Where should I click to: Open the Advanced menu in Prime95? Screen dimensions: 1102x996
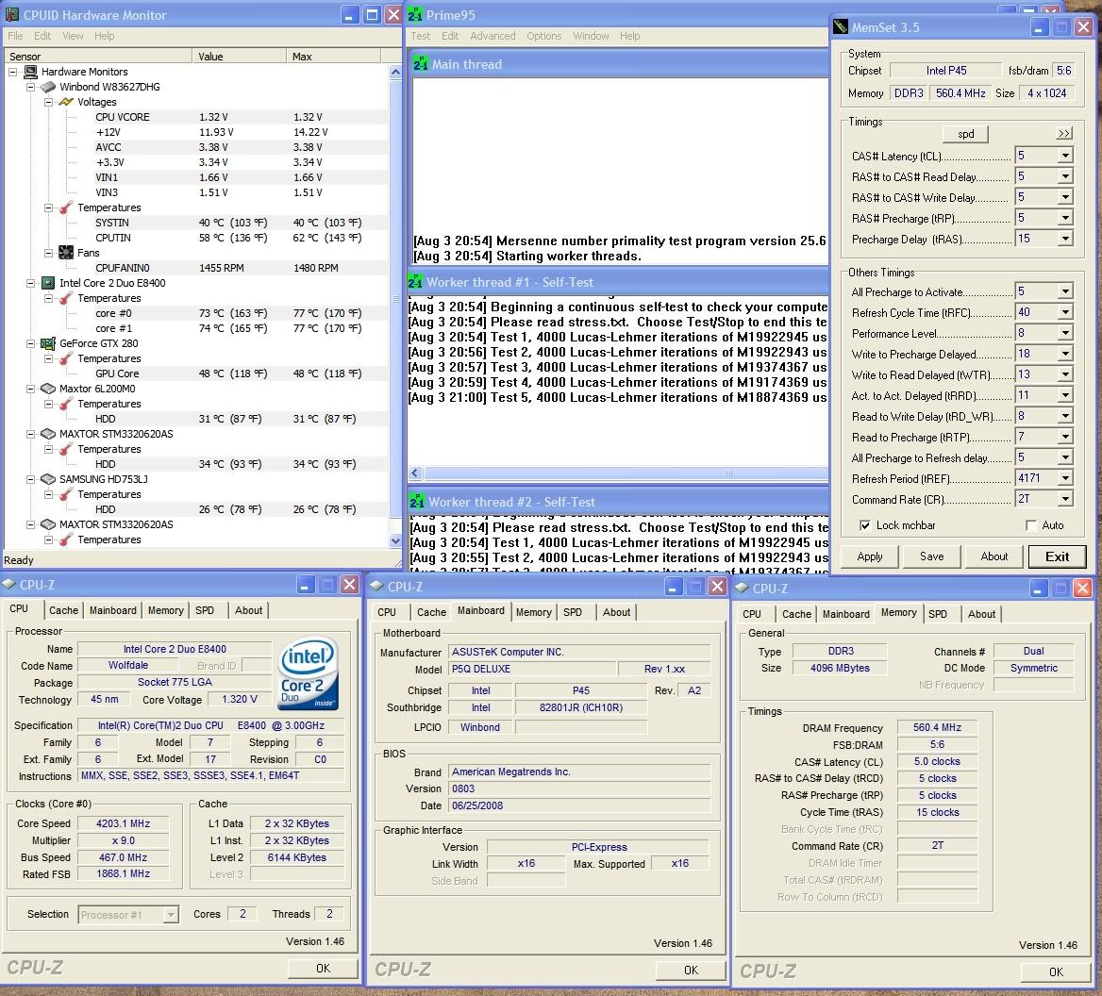point(493,36)
